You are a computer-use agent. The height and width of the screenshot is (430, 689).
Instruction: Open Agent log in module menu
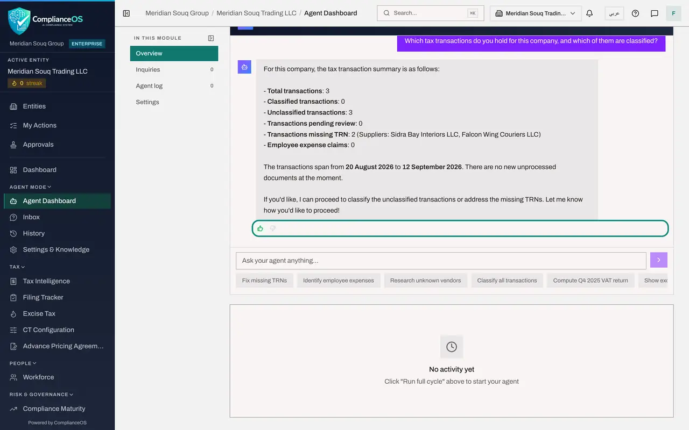[x=174, y=85]
